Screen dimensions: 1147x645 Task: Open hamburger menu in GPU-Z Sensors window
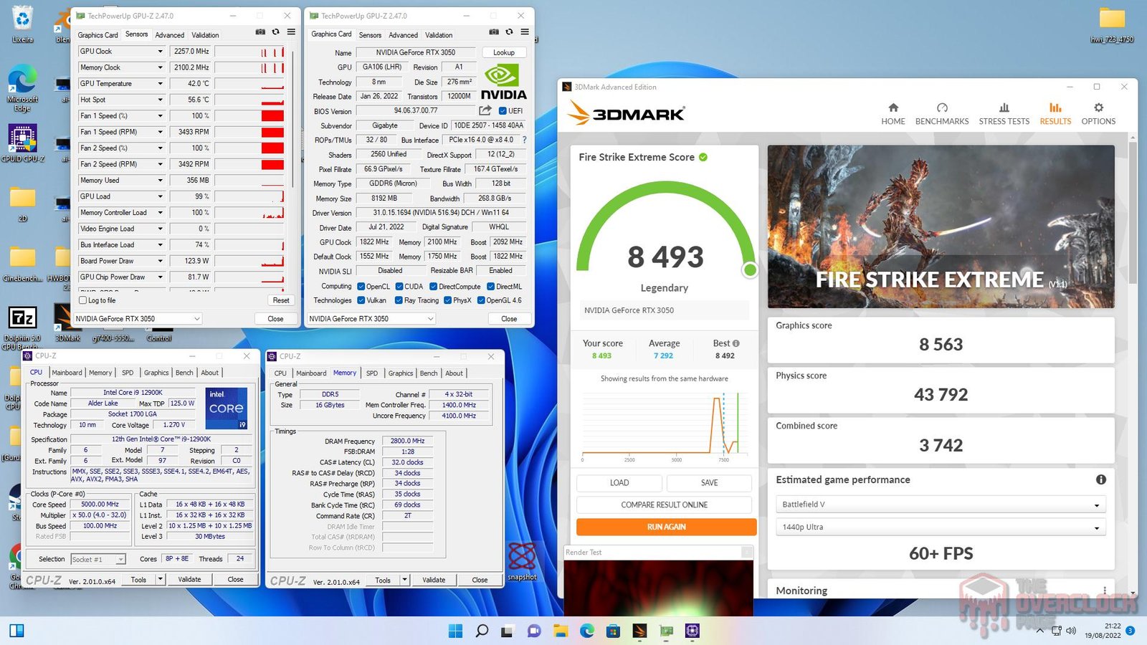[291, 32]
